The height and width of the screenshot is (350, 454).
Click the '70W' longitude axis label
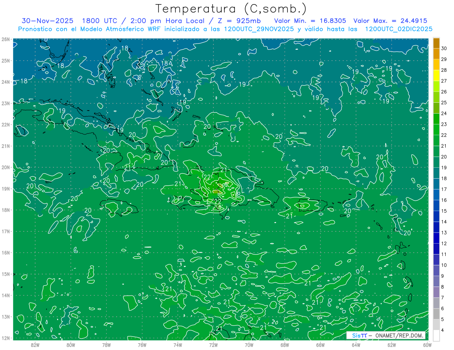pyautogui.click(x=249, y=344)
